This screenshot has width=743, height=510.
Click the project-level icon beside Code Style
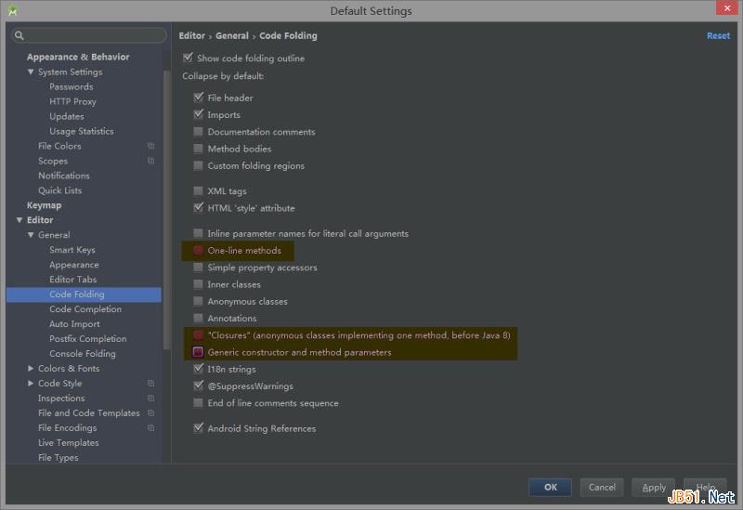(x=150, y=384)
